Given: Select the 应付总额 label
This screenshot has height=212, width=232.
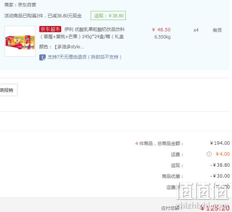Looking at the screenshot, I should pos(172,208).
